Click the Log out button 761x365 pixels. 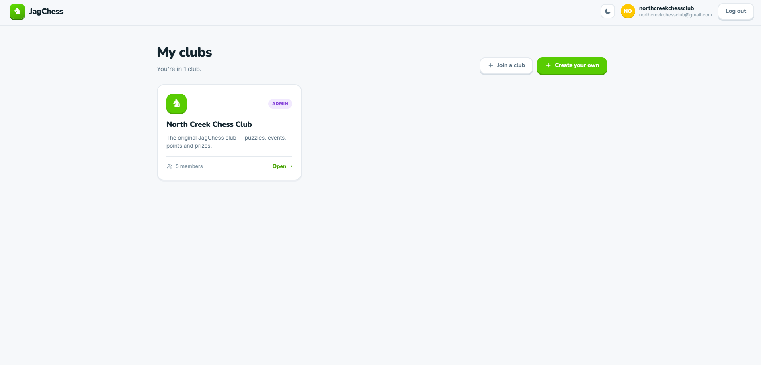[x=736, y=11]
